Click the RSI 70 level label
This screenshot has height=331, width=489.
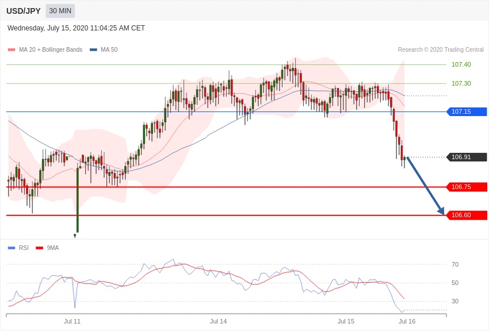(x=455, y=264)
